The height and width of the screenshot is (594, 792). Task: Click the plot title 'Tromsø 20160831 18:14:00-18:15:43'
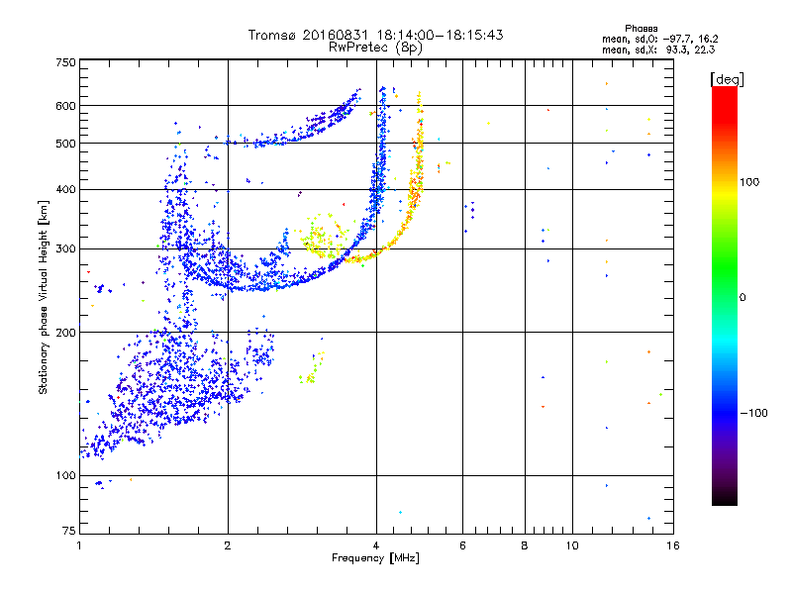coord(375,35)
